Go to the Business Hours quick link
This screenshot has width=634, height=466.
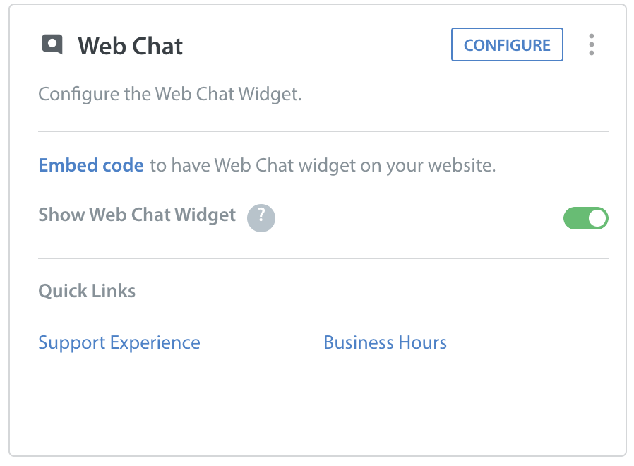tap(385, 342)
